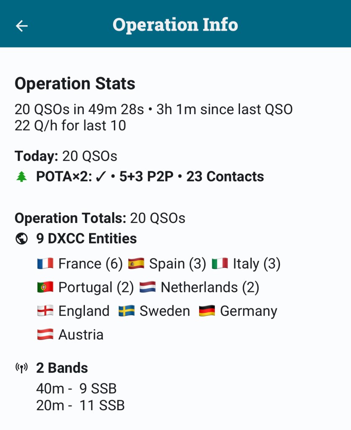Tap the Portugal flag icon
Viewport: 351px width, 430px height.
pos(45,288)
